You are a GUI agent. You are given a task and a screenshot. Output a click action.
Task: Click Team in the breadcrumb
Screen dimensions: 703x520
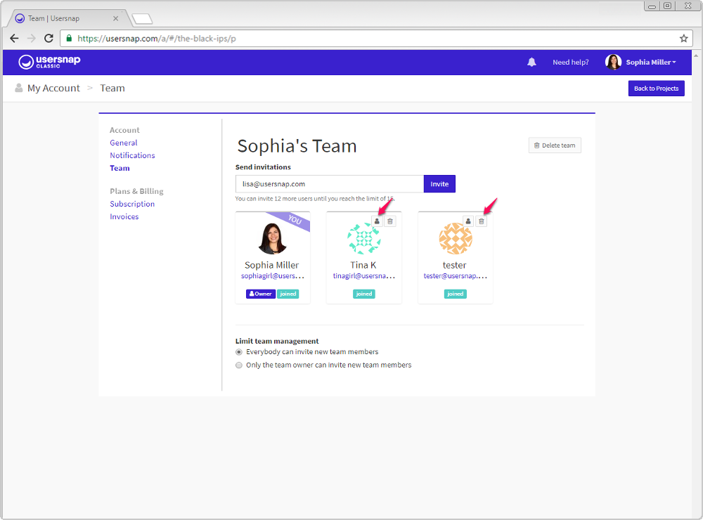(x=112, y=89)
